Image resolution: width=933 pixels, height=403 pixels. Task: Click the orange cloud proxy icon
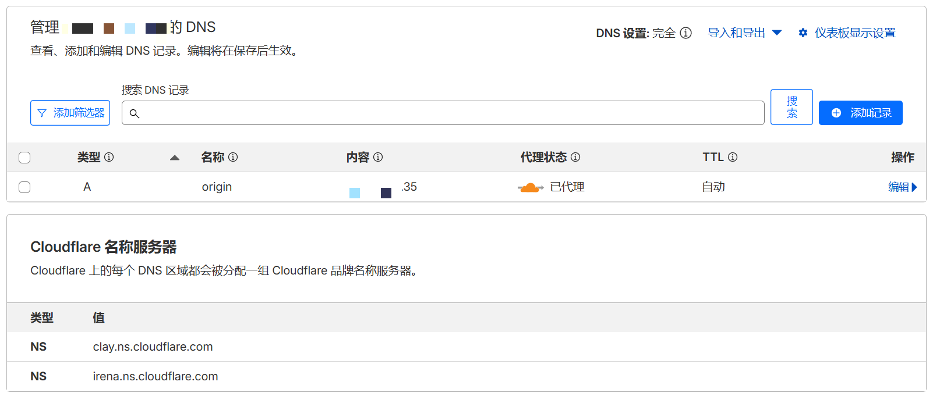click(530, 187)
